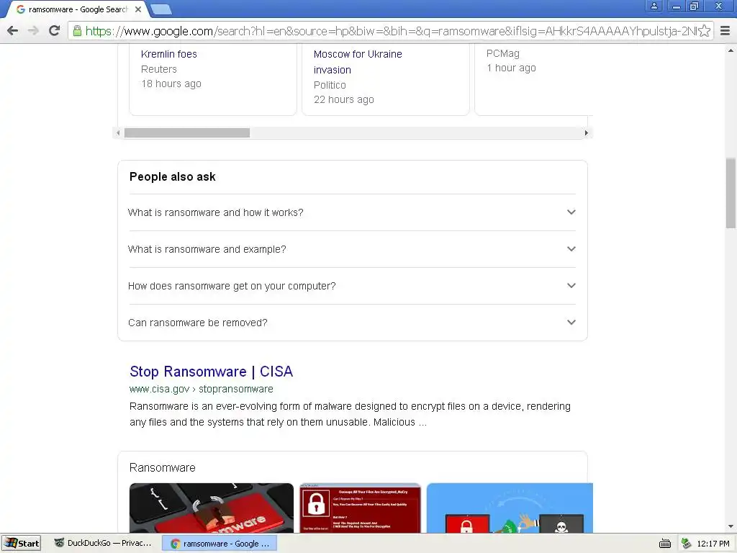Click the news carousel horizontal scrollbar thumb
The height and width of the screenshot is (553, 737).
pos(187,133)
